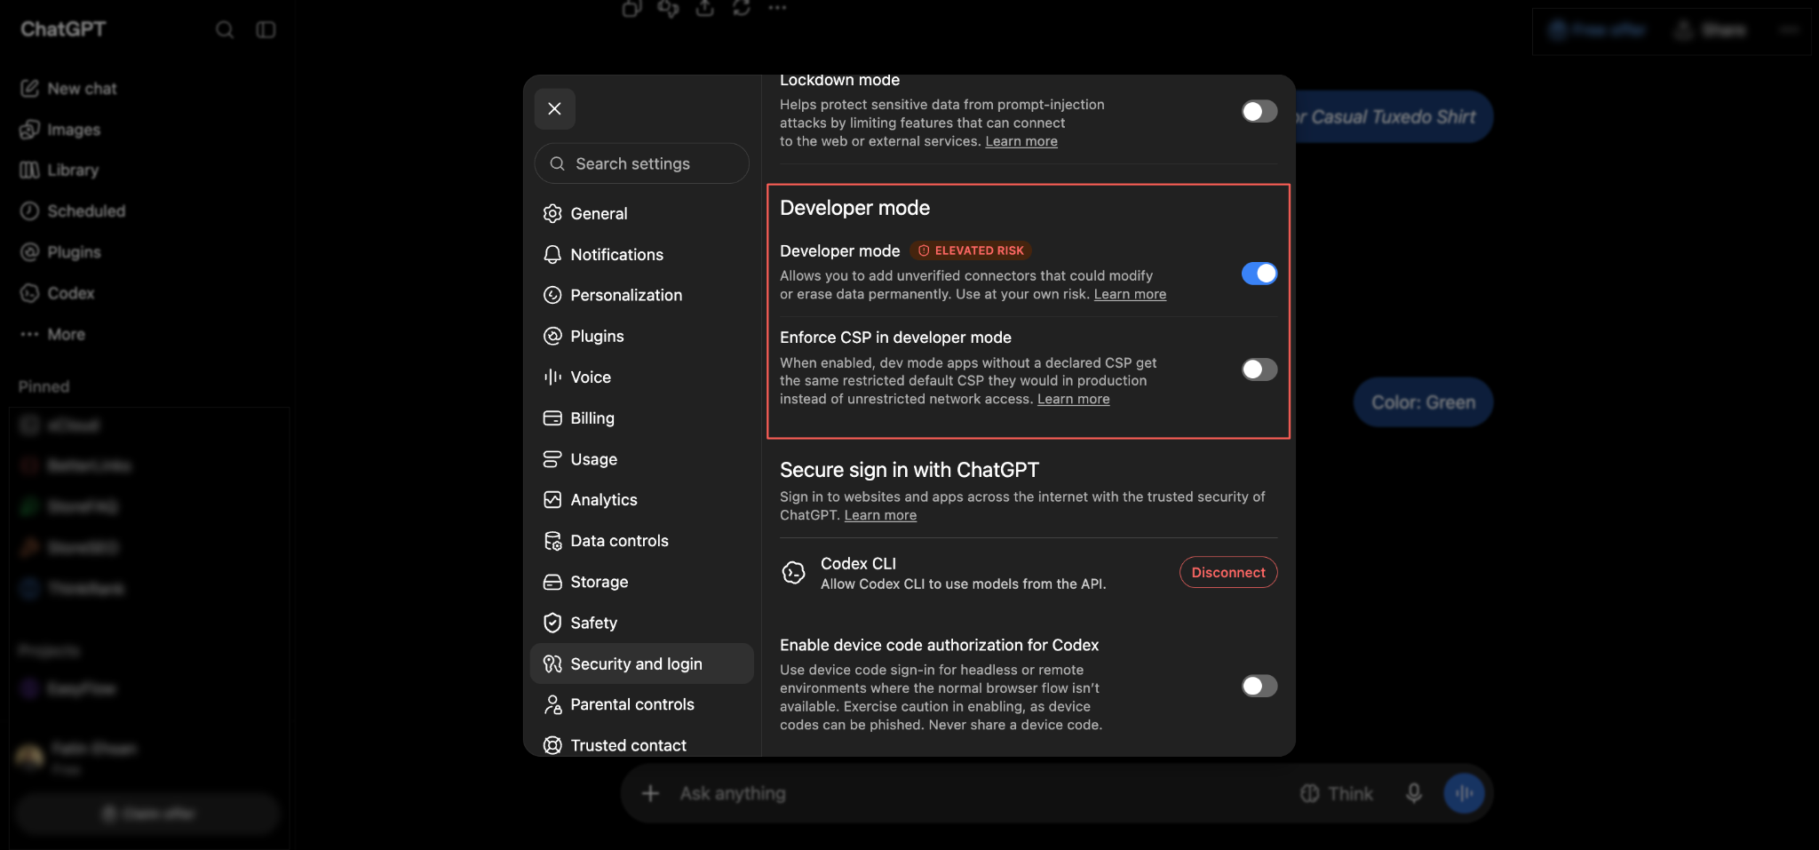1819x850 pixels.
Task: Open Learn more link for Enforce CSP
Action: pos(1073,399)
